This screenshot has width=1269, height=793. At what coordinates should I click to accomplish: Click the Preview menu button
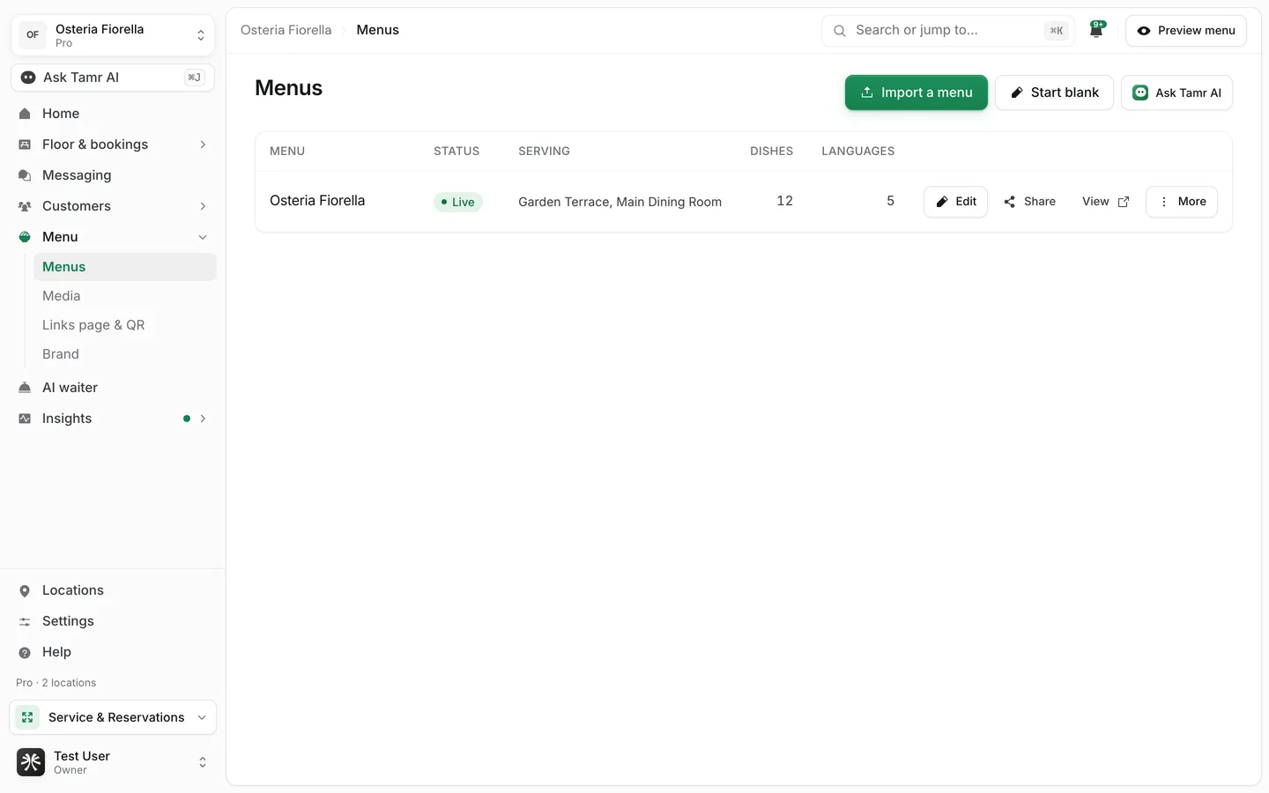pos(1186,31)
